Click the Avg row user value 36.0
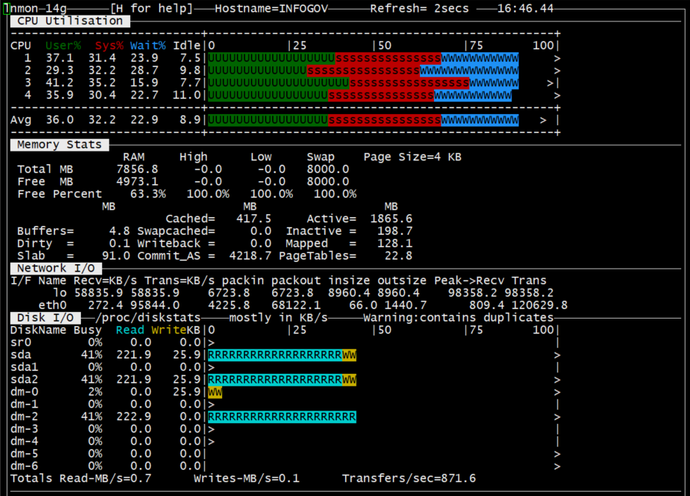This screenshot has width=690, height=496. [x=60, y=120]
